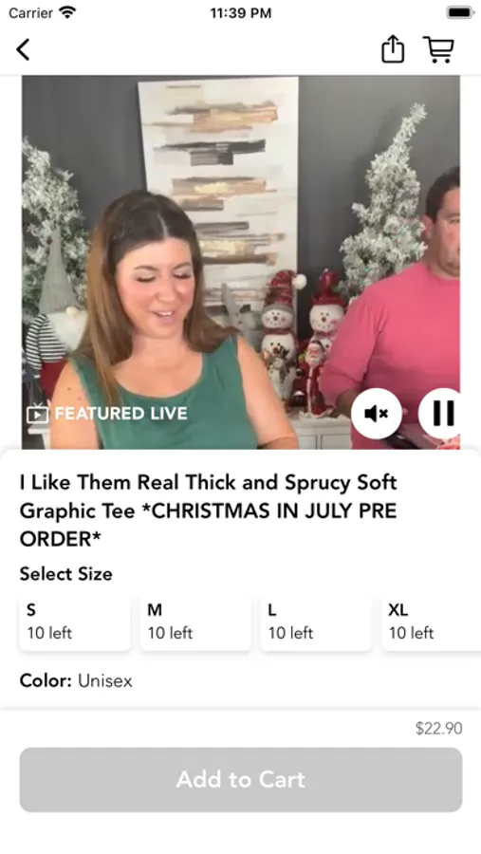Tap the Select Size heading

[x=65, y=573]
